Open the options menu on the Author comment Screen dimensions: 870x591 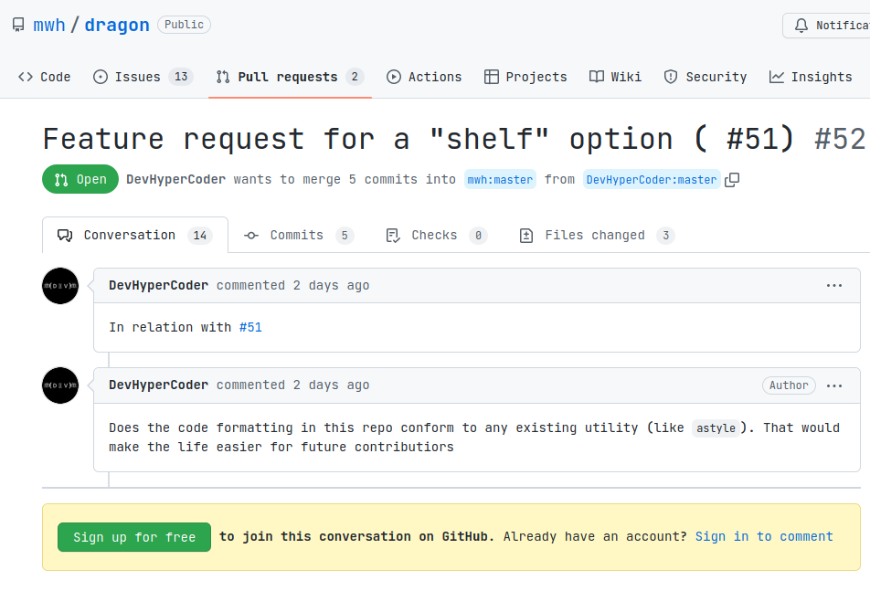(833, 385)
